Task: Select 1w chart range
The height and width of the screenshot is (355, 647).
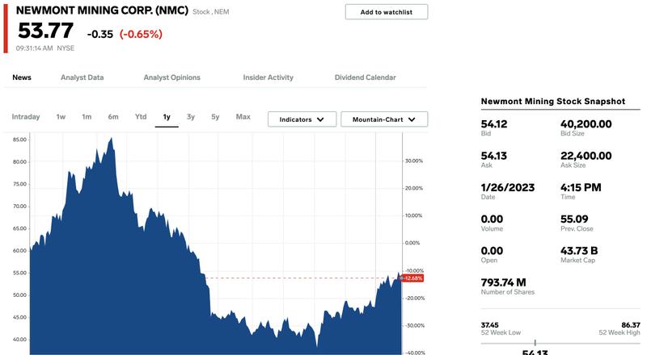Action: pyautogui.click(x=61, y=117)
